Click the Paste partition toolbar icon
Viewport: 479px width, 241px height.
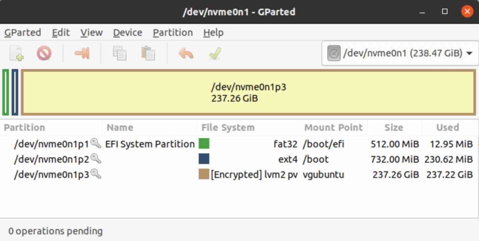click(148, 53)
